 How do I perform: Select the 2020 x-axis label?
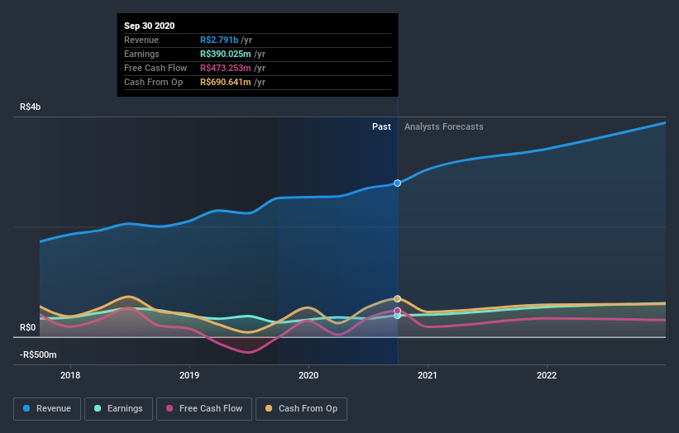(308, 375)
